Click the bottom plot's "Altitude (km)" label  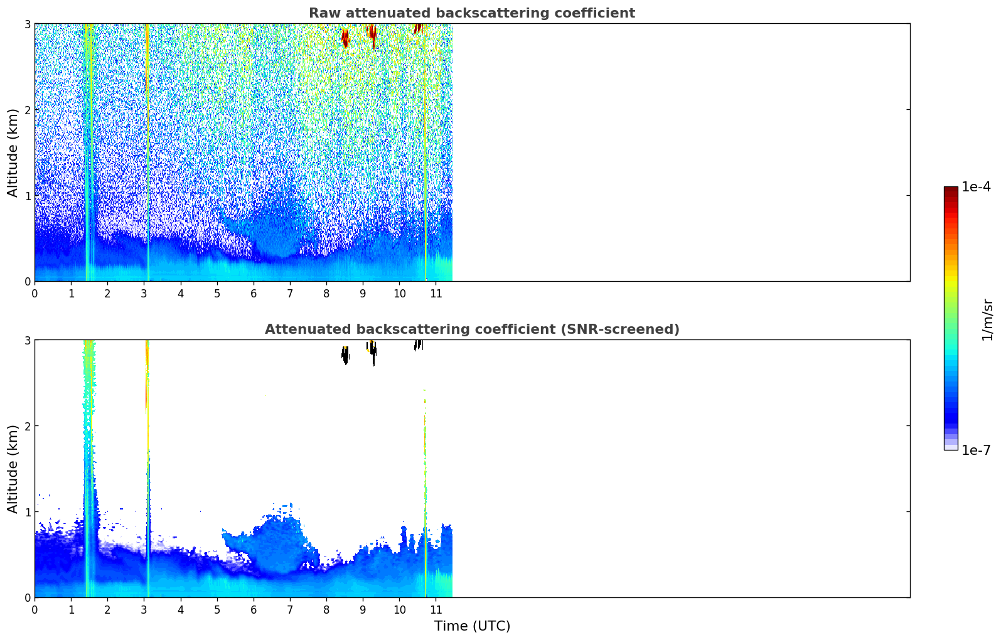tap(13, 469)
